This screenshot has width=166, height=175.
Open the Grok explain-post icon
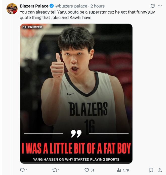point(152,6)
